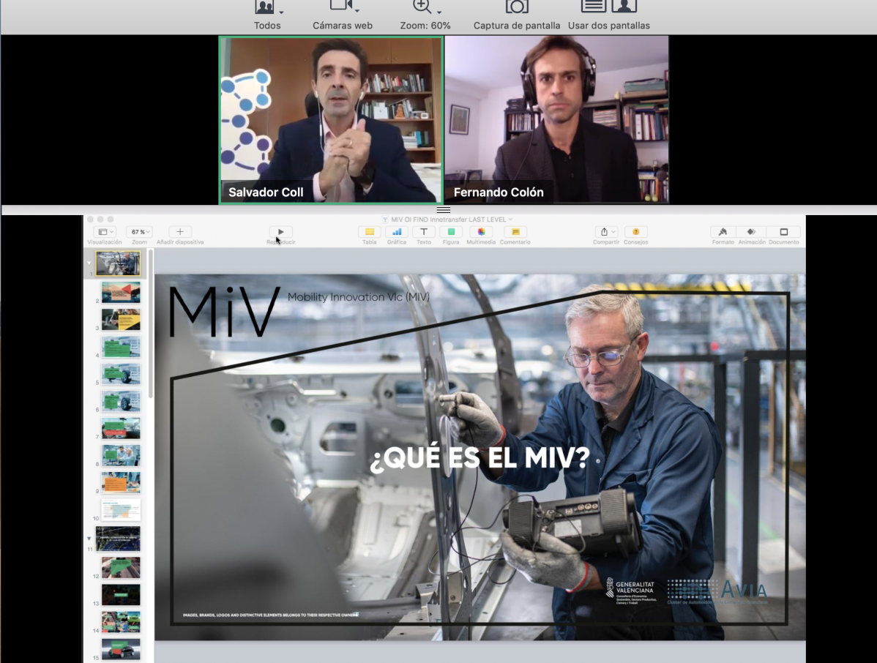Viewport: 877px width, 663px height.
Task: Collapse slide 11 group disclosure triangle
Action: point(89,539)
